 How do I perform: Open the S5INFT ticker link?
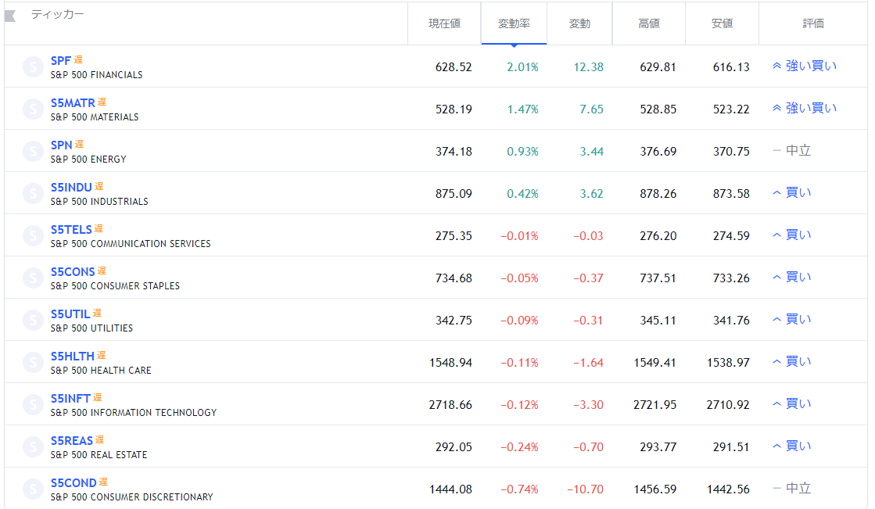pos(70,399)
